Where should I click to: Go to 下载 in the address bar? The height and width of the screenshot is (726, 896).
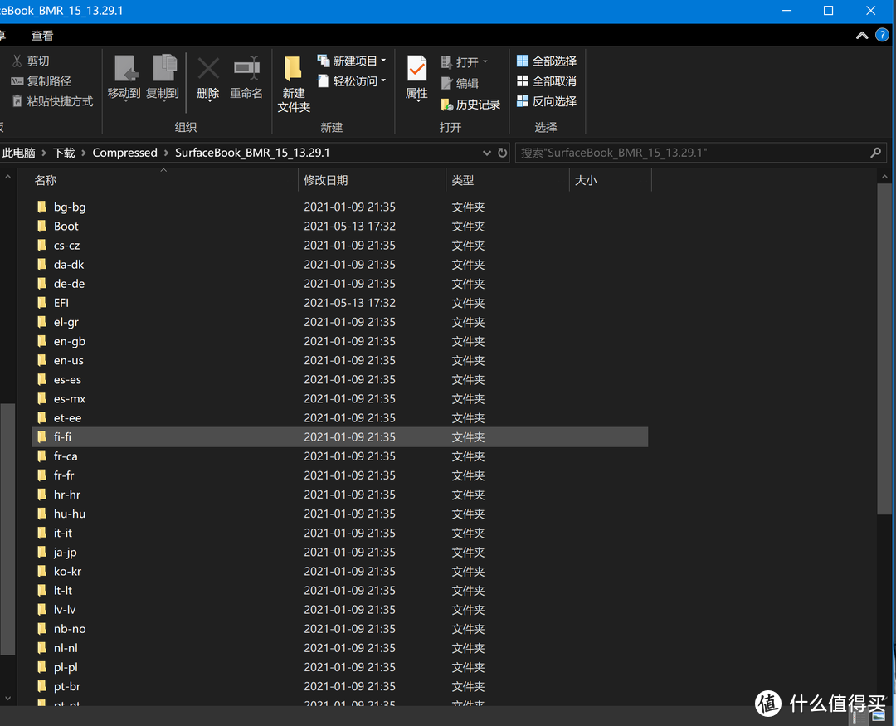click(64, 153)
